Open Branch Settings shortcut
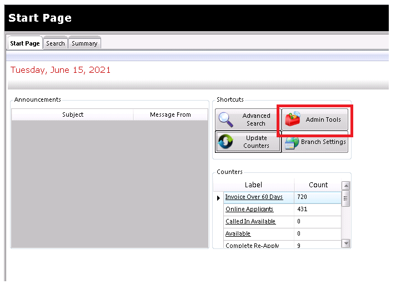This screenshot has height=284, width=396. point(315,142)
